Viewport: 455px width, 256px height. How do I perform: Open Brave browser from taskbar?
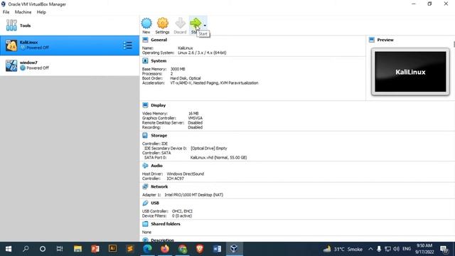200,249
